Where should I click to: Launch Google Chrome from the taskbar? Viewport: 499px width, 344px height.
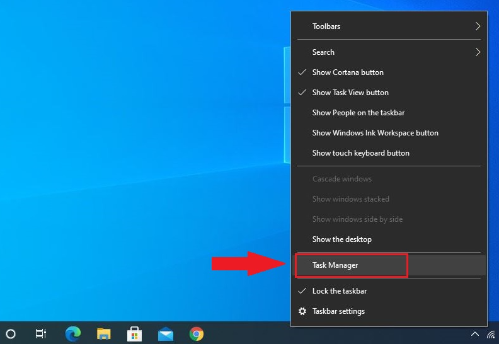point(197,334)
